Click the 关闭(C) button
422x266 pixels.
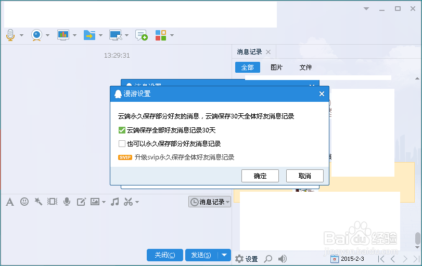tap(165, 255)
